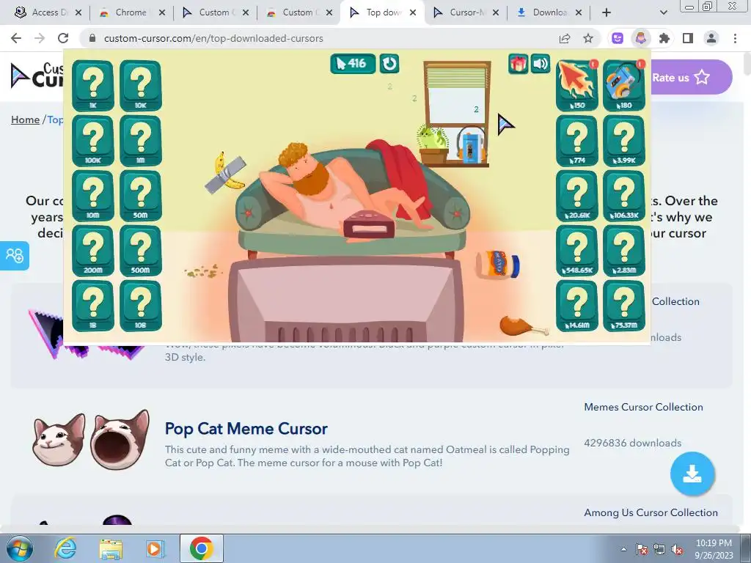Bookmark this page with the star
Image resolution: width=751 pixels, height=563 pixels.
click(588, 38)
